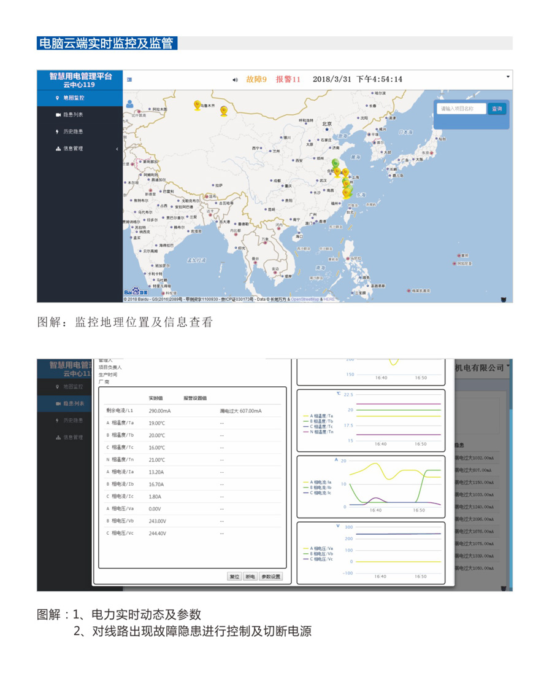Click the green map marker near 合肥
552x700 pixels.
coord(335,164)
